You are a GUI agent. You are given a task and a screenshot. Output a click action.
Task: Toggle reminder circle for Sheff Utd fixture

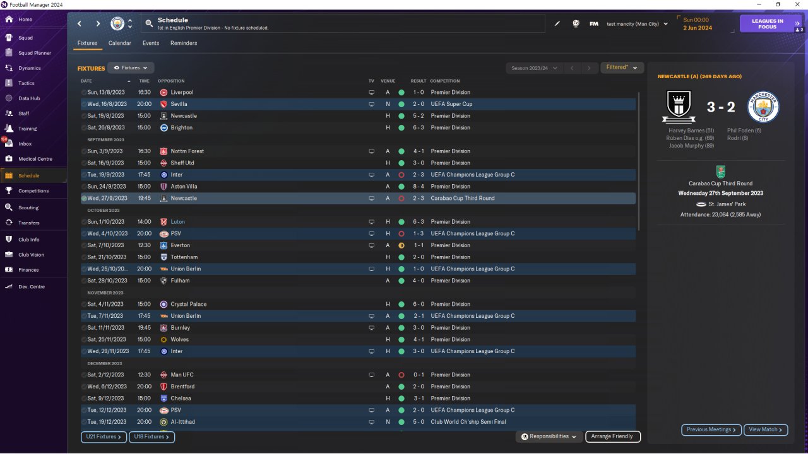(x=84, y=163)
